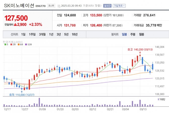This screenshot has width=169, height=113.
Task: Click the 03/13 date axis label
Action: 143,109
